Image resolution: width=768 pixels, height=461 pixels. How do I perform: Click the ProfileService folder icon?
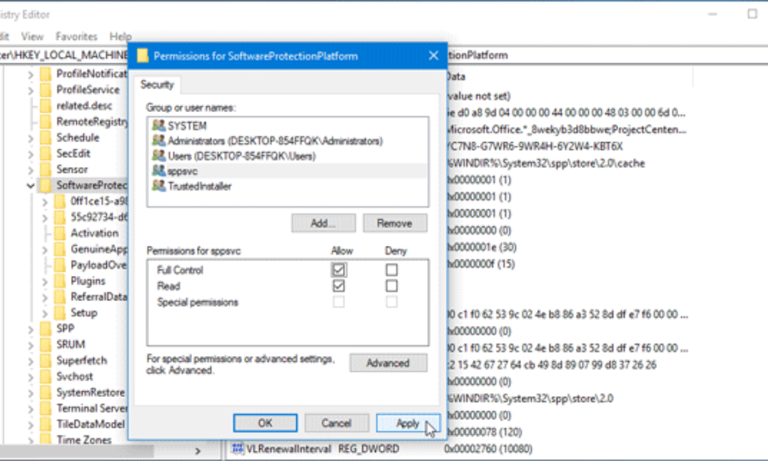point(45,90)
